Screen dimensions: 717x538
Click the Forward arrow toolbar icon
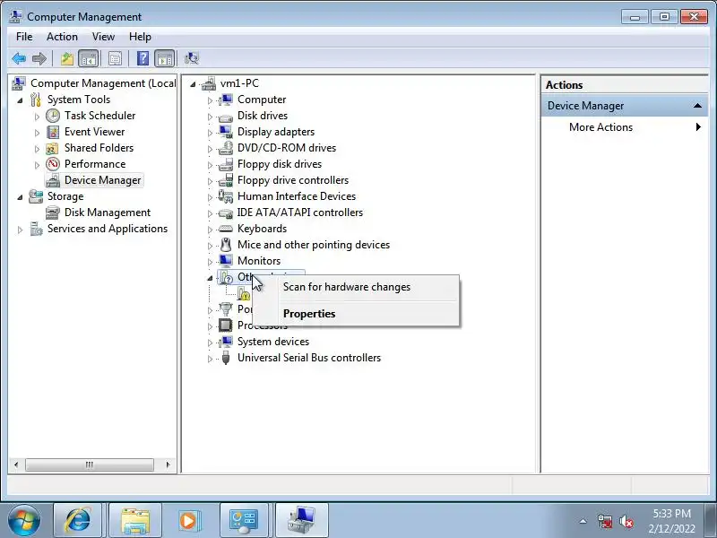tap(39, 58)
